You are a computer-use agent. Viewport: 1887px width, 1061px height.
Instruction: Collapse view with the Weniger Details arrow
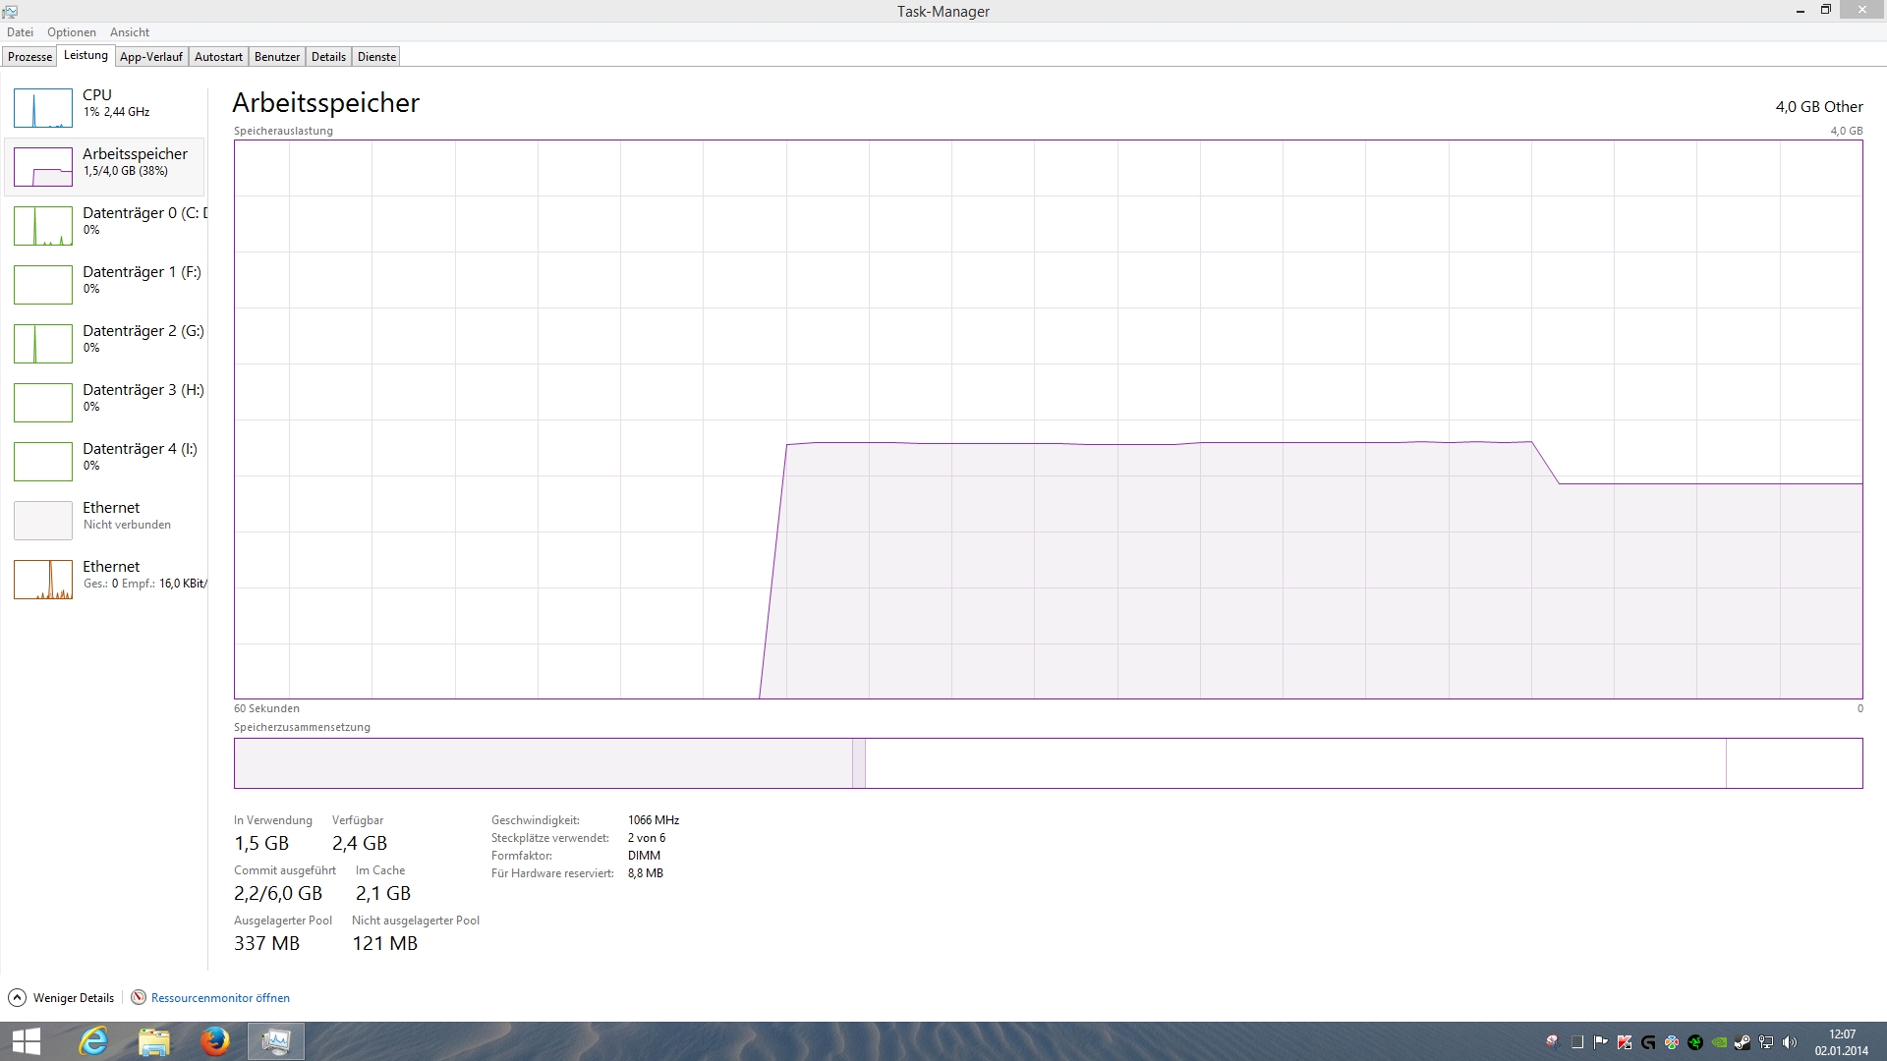(17, 998)
